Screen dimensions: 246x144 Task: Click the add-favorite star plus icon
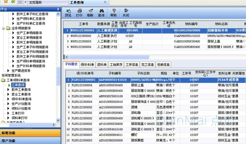pos(13,2)
